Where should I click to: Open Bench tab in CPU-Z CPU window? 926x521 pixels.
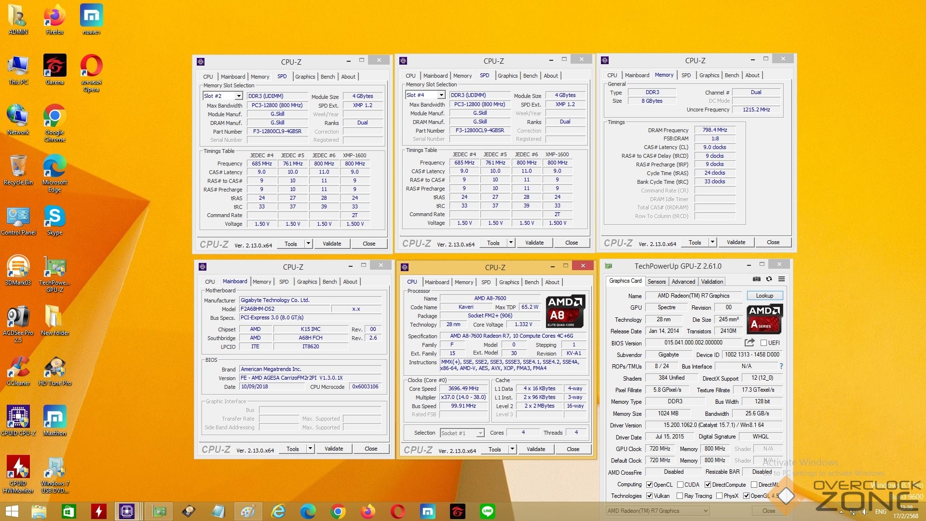point(531,282)
